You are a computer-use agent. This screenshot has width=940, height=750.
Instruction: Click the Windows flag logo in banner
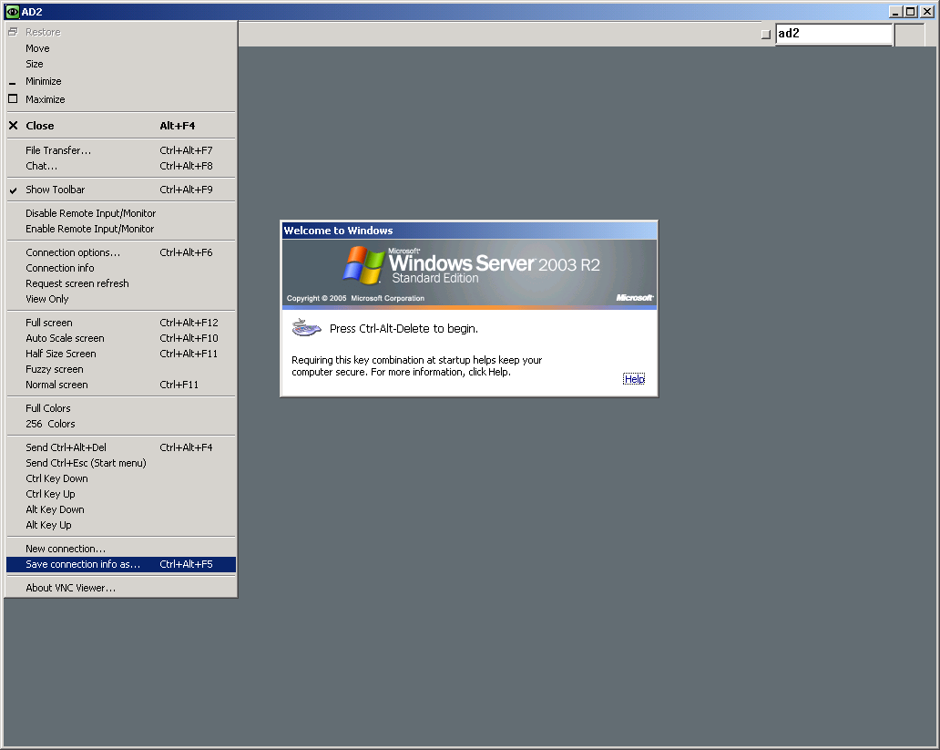[363, 264]
